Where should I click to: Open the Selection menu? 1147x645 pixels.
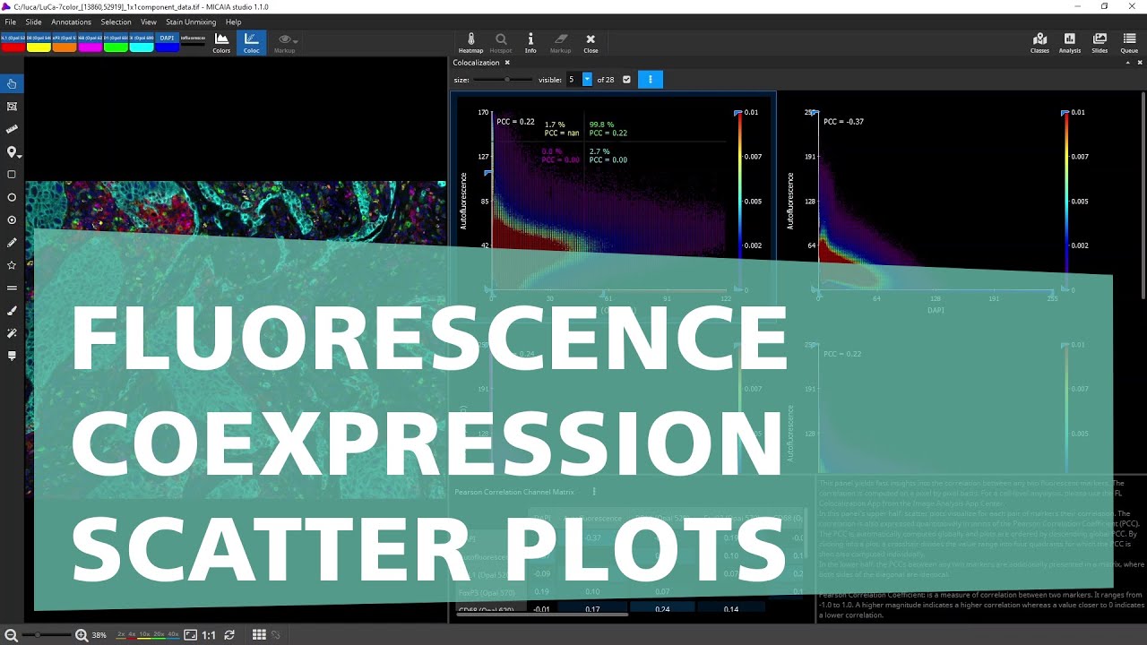[116, 21]
